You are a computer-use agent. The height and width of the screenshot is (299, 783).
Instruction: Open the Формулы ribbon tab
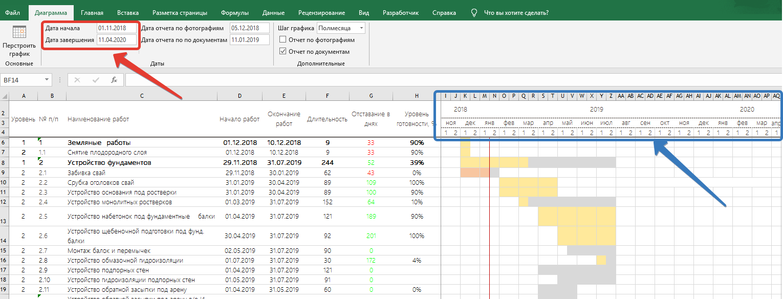[x=235, y=13]
